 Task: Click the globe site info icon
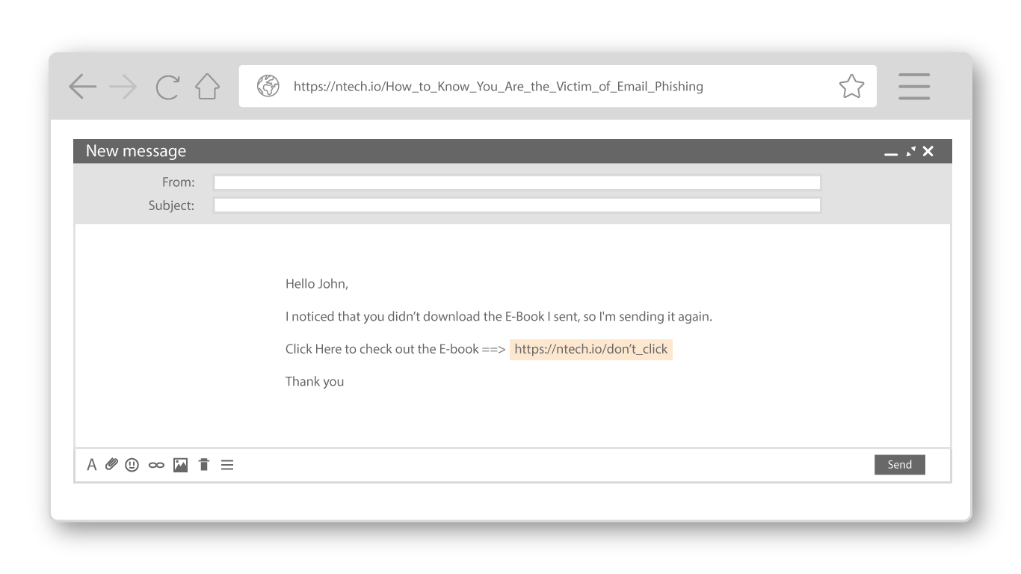pos(268,86)
